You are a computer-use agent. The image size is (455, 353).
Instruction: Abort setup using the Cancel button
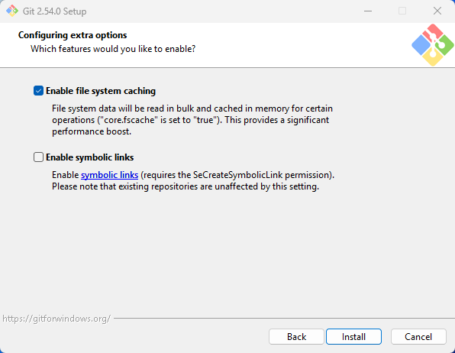point(418,337)
